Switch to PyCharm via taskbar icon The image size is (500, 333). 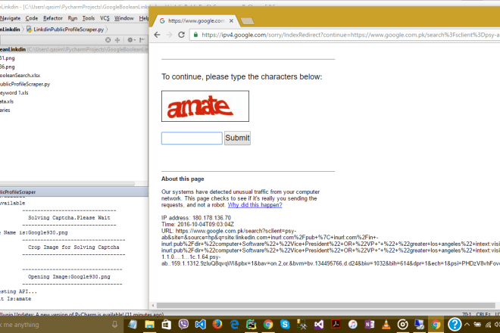(252, 325)
